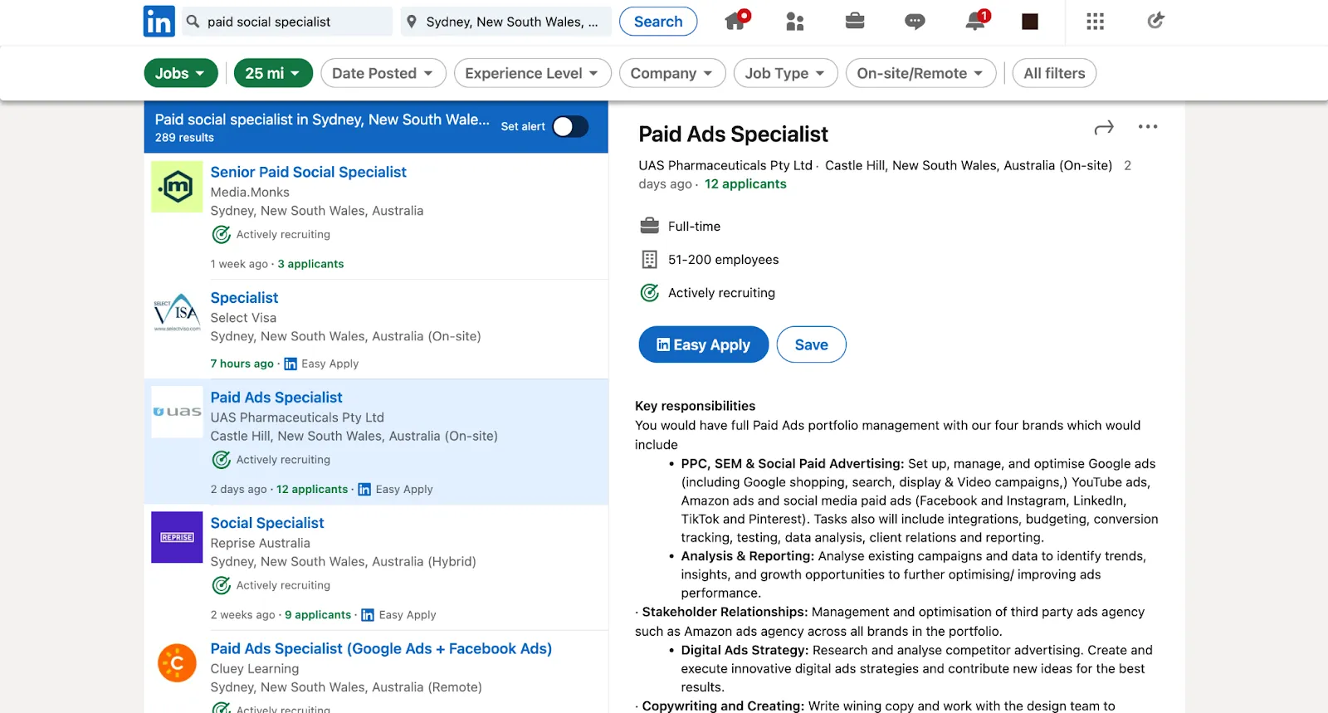1328x713 pixels.
Task: Toggle the Set alert switch
Action: (570, 126)
